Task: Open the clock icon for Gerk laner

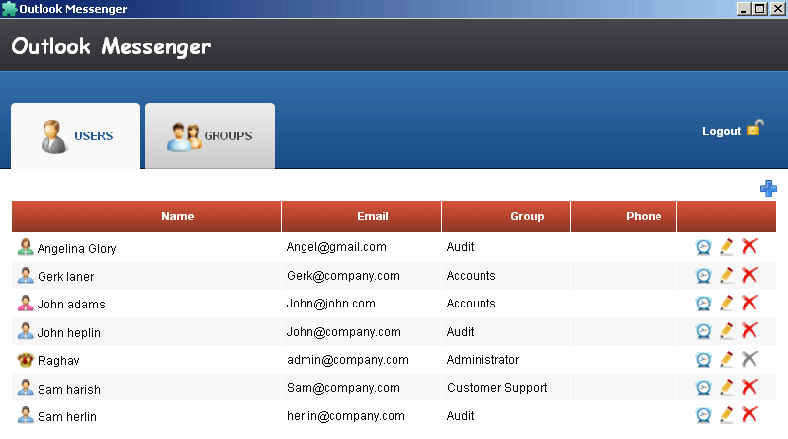Action: [703, 275]
